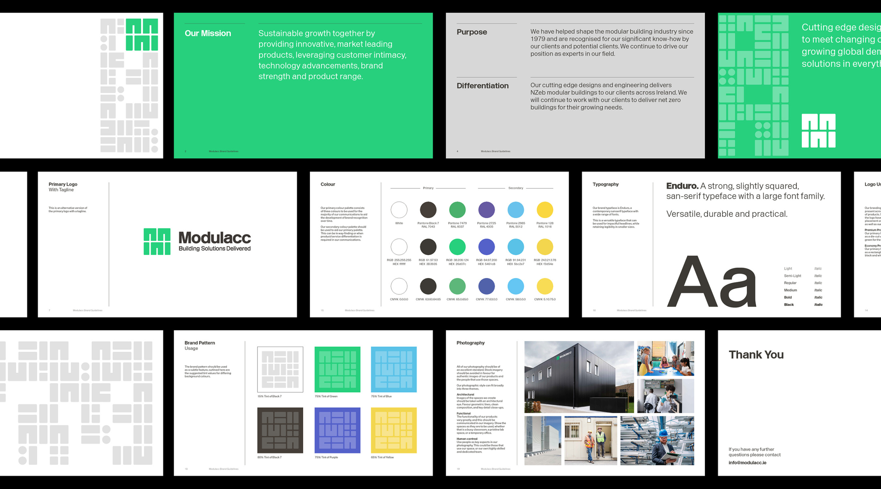The height and width of the screenshot is (489, 881).
Task: Click the 'Typography' page heading
Action: pos(605,184)
